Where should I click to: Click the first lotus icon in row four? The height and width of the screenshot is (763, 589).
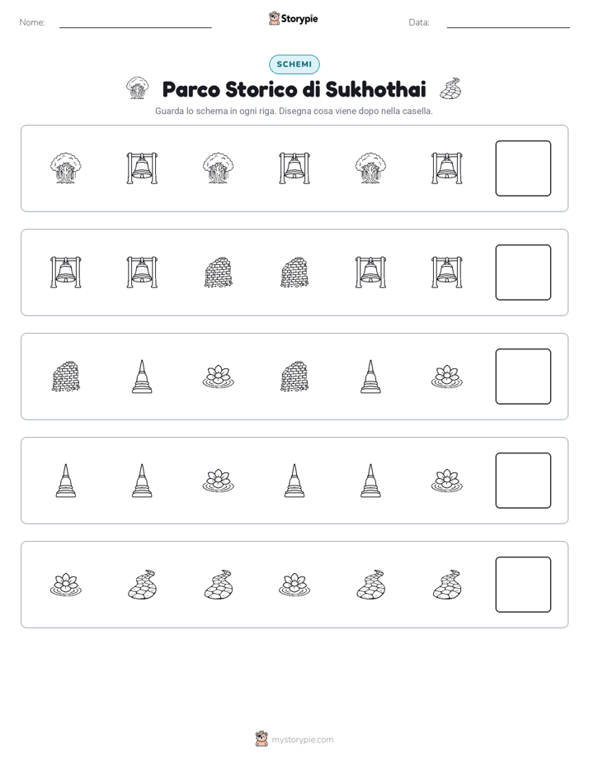click(x=219, y=481)
